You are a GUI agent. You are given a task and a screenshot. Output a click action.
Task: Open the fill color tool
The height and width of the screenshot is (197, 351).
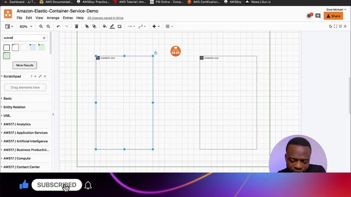point(105,26)
